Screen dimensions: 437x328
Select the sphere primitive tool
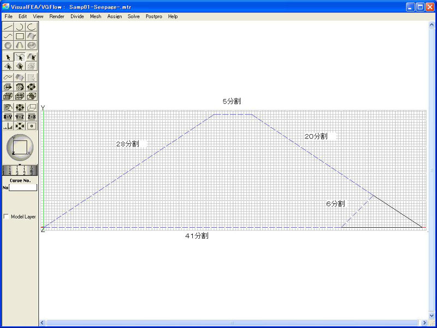8,45
